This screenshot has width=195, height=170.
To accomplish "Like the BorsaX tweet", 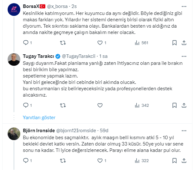I will tap(100, 43).
